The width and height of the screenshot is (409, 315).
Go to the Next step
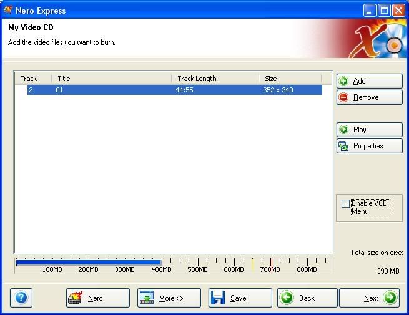tap(370, 298)
